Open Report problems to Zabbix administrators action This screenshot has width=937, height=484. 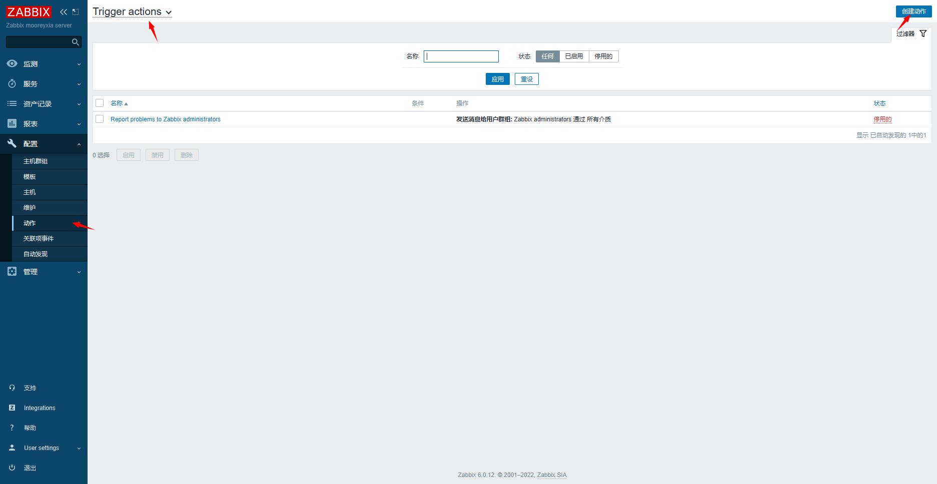pyautogui.click(x=166, y=119)
